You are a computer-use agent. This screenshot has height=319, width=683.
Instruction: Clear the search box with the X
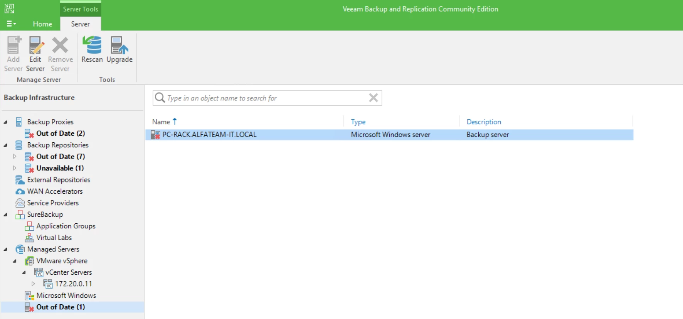[373, 98]
